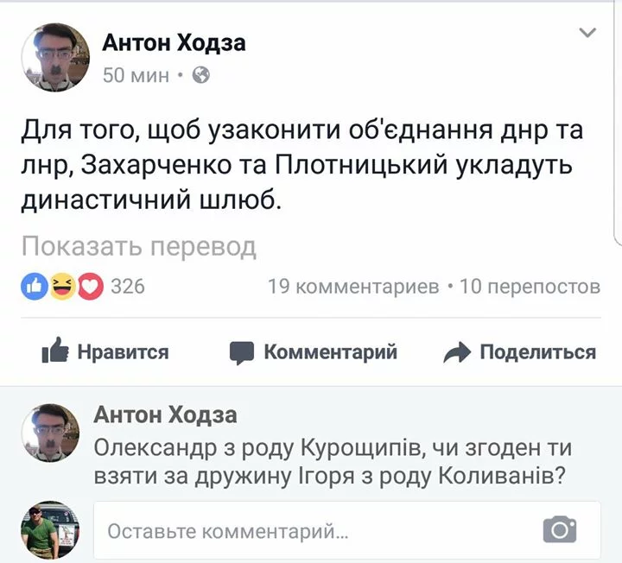Click the 50 мин timestamp

tap(136, 75)
